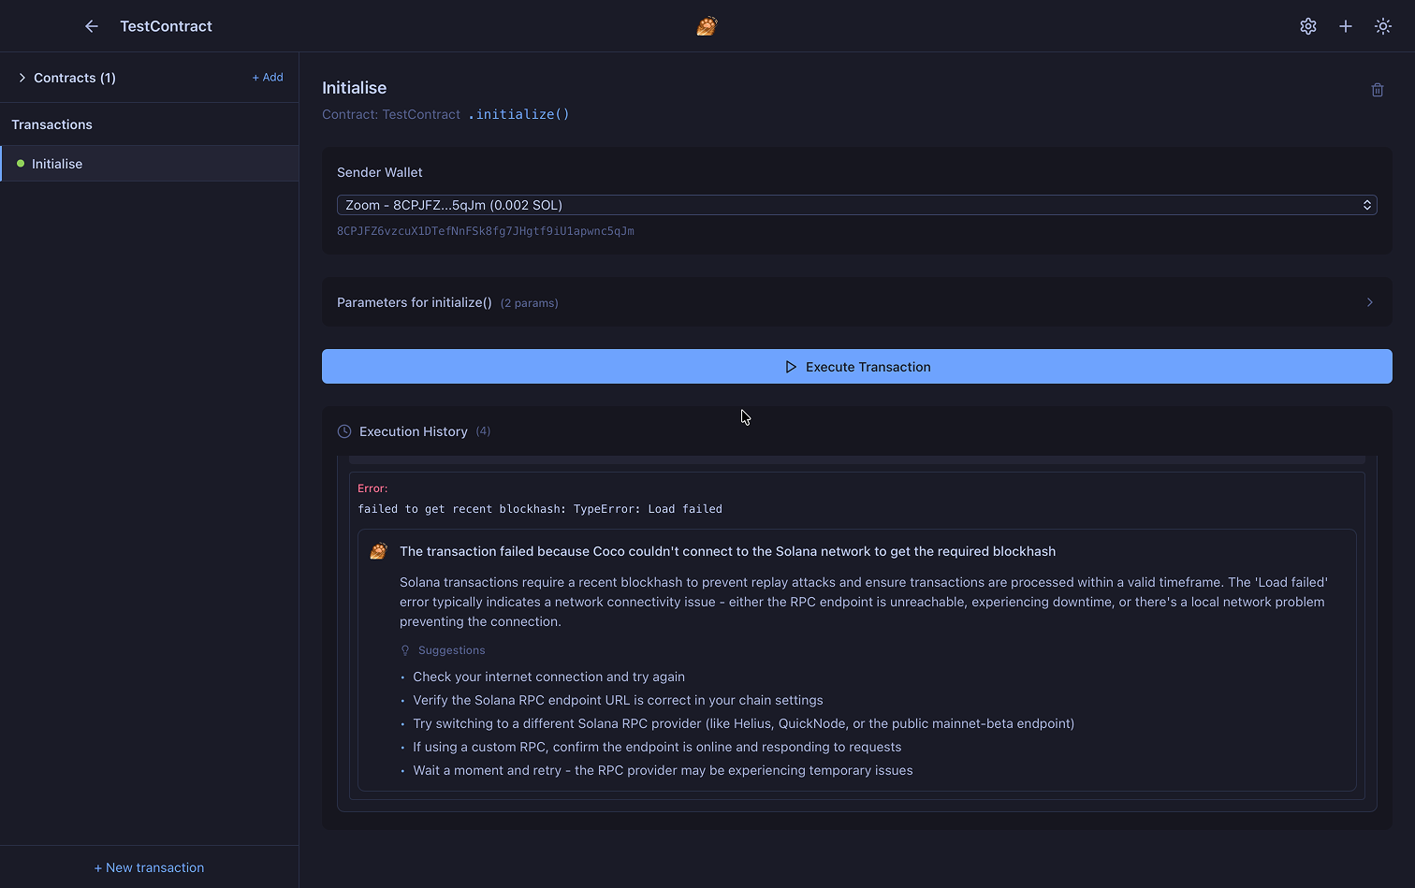Click the Execution History header
Screen dimensions: 1415x888
pos(414,431)
